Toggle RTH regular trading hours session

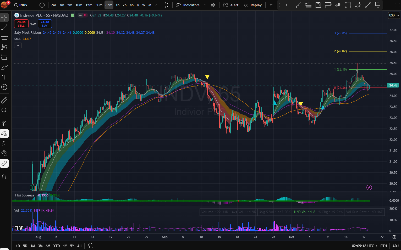(x=384, y=246)
